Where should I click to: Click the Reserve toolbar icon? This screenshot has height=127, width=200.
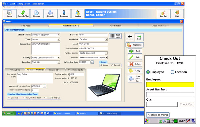click(x=37, y=14)
